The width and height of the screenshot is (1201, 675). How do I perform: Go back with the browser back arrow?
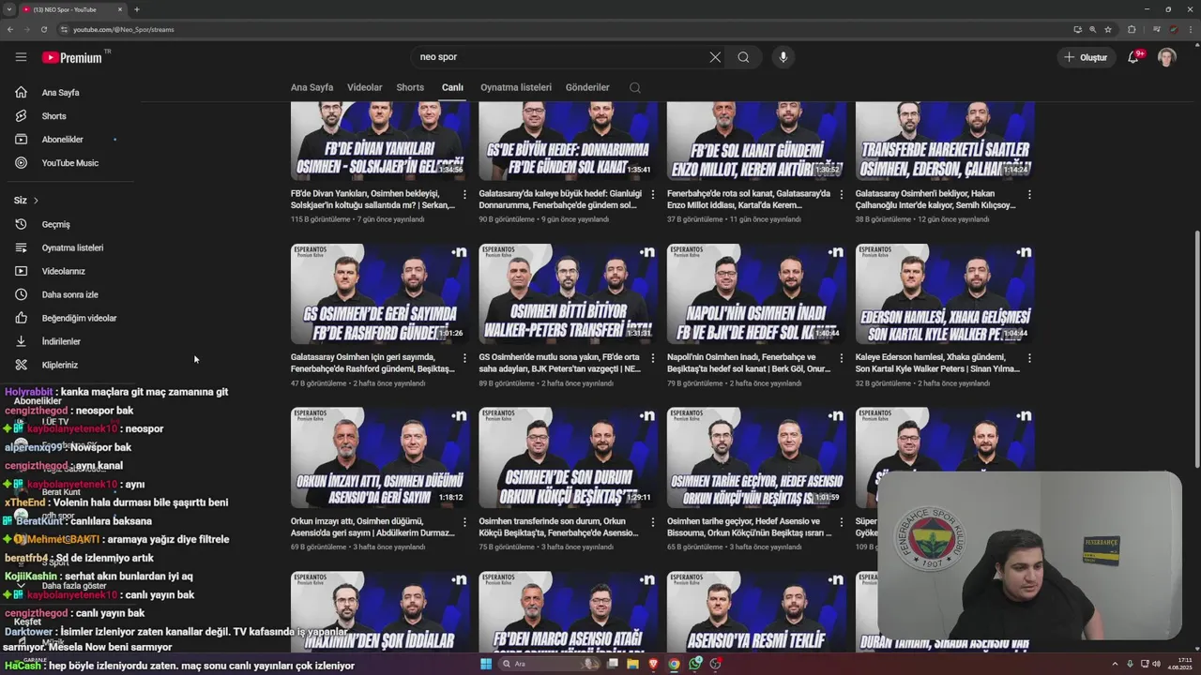10,29
